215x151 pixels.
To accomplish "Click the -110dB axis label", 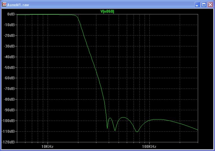I will tap(8, 131).
